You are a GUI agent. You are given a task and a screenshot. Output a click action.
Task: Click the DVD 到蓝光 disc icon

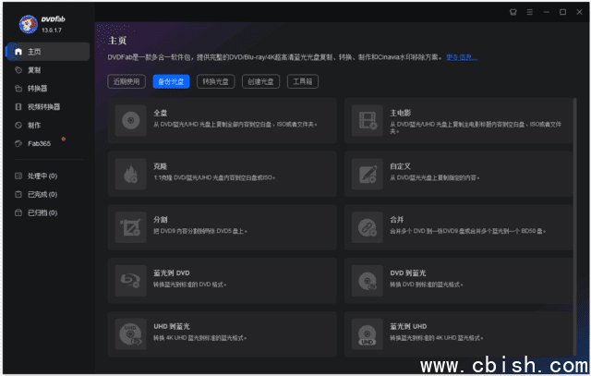368,278
